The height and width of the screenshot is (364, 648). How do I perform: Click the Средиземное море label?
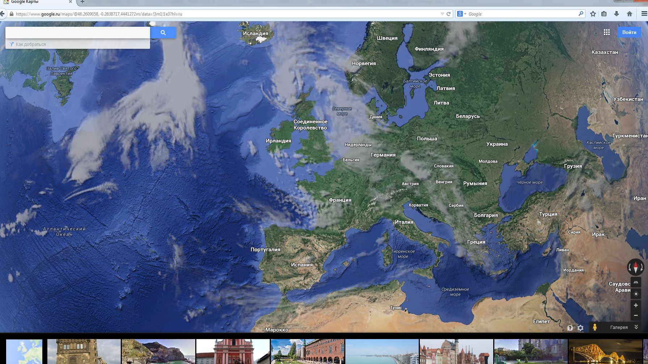click(x=455, y=292)
